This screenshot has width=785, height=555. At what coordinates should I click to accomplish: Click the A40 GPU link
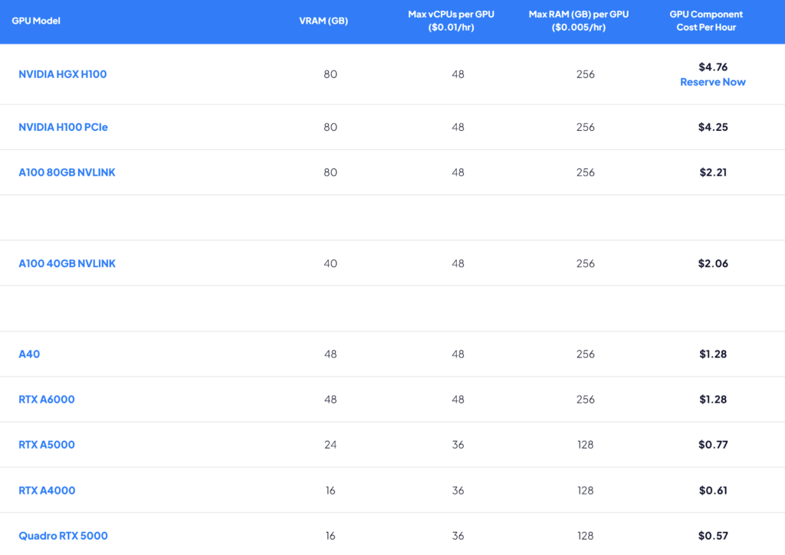click(28, 354)
